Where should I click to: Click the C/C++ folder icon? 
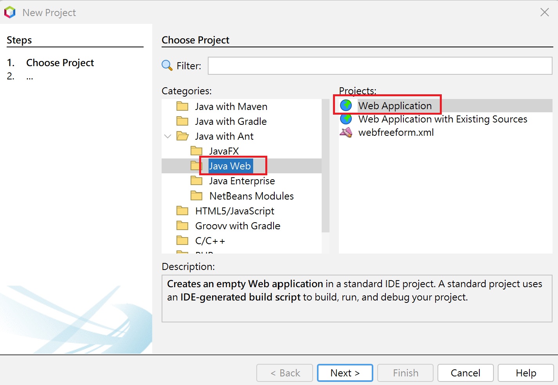pyautogui.click(x=182, y=241)
